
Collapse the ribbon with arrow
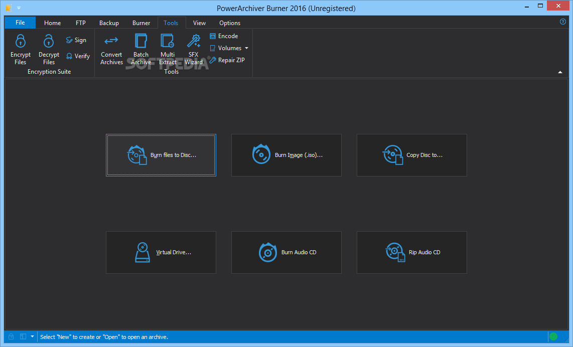coord(560,72)
